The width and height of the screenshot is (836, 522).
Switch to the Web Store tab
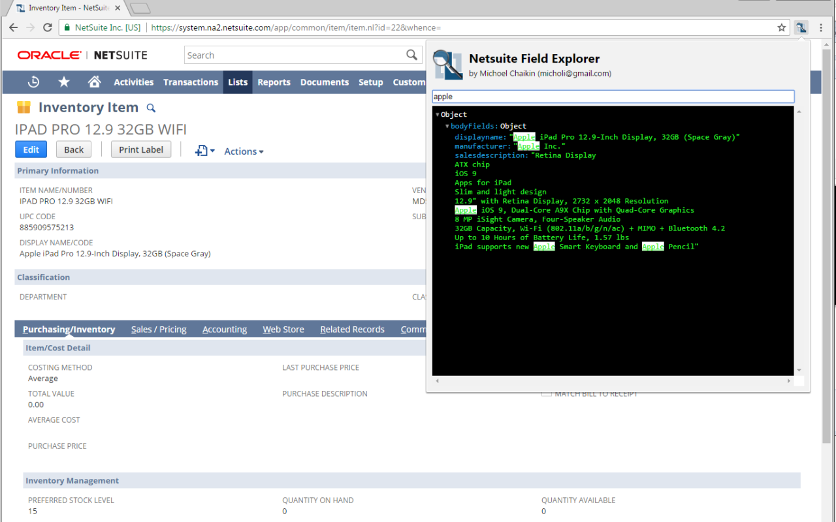click(283, 329)
